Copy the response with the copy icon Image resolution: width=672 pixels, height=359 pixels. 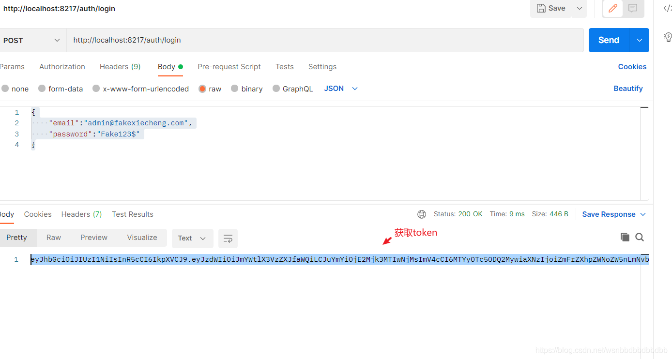[x=625, y=237]
